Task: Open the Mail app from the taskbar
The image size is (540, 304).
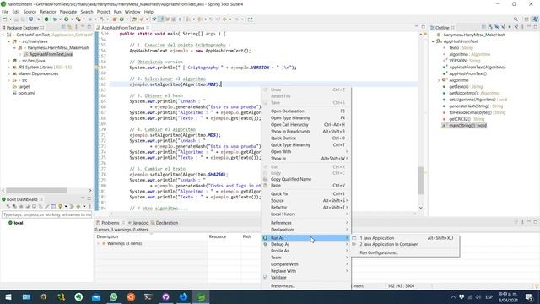Action: pos(96,296)
